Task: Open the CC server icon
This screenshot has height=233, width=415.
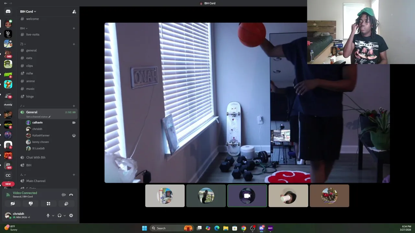Action: 8,175
